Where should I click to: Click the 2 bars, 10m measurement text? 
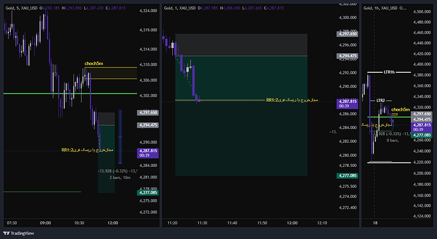coord(120,178)
